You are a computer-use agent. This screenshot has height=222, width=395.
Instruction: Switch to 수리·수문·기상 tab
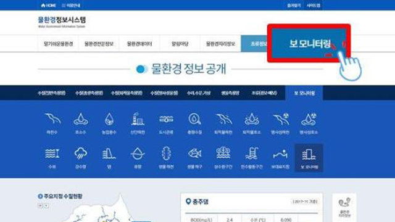pyautogui.click(x=199, y=93)
